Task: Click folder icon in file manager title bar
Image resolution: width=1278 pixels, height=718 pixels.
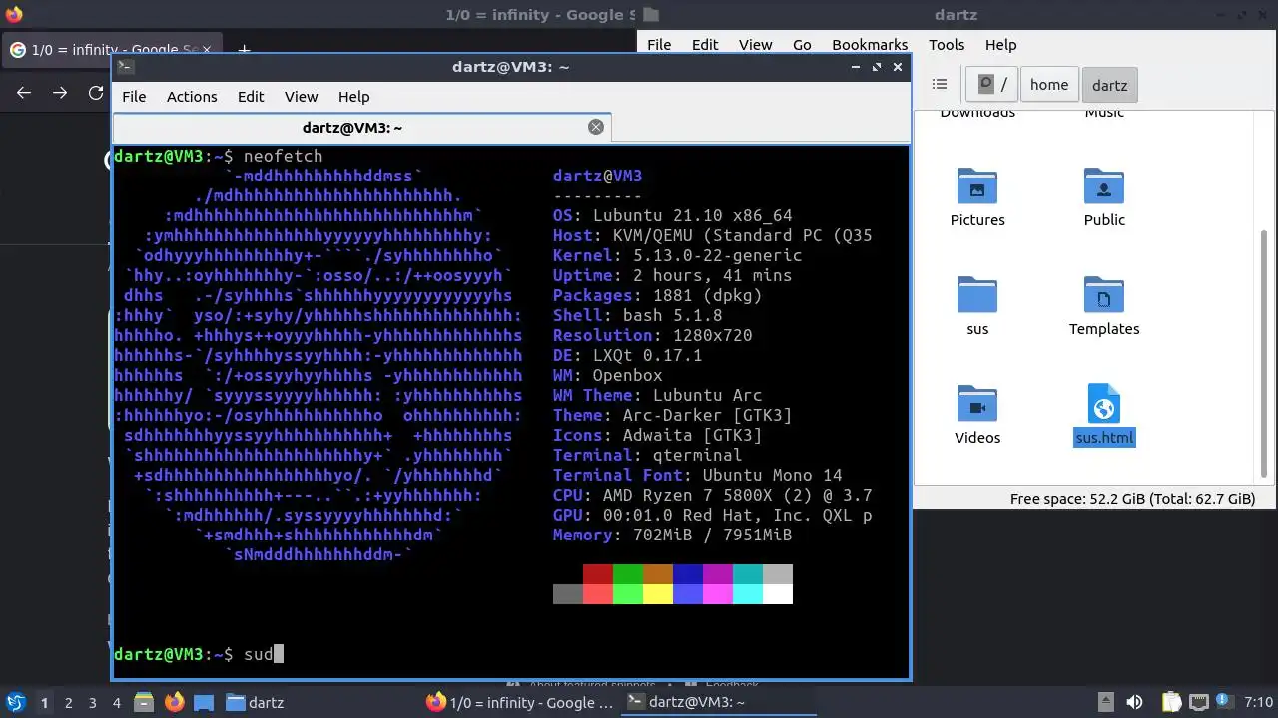Action: (x=651, y=14)
